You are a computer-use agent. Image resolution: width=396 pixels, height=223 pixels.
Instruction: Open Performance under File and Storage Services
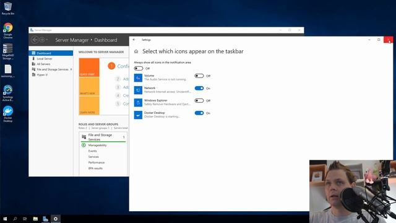97,162
